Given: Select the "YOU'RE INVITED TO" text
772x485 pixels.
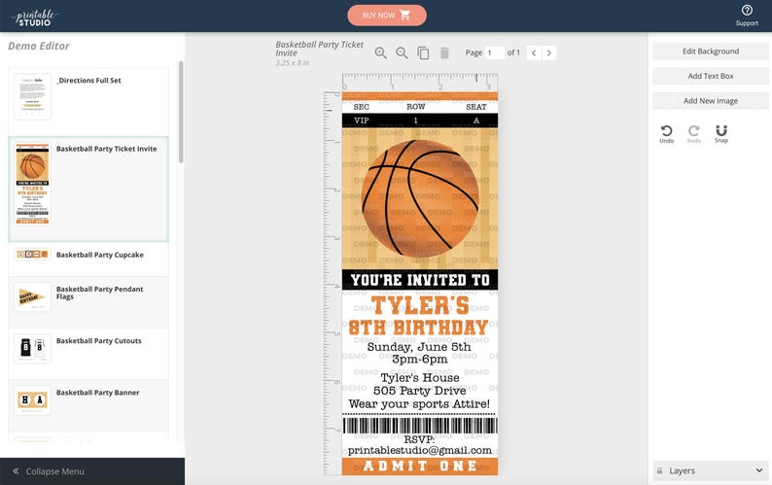Looking at the screenshot, I should click(420, 280).
